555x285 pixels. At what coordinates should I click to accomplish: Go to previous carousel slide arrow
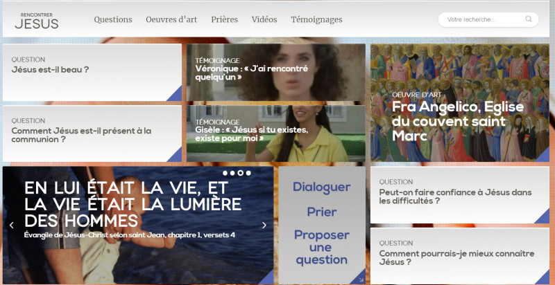12,225
